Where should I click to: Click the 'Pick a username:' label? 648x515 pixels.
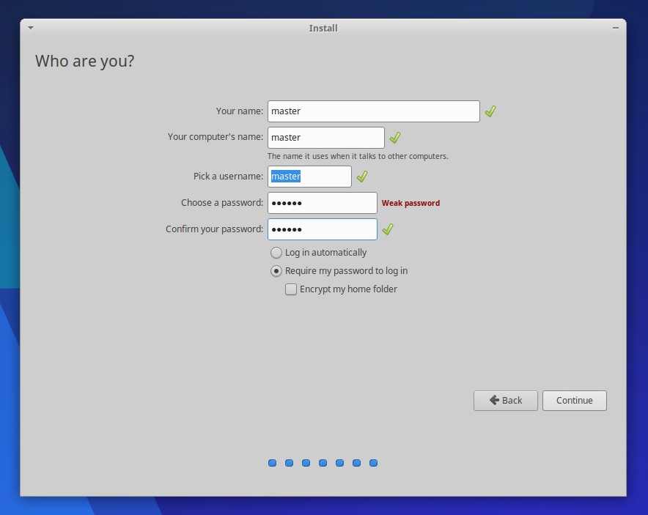coord(228,177)
